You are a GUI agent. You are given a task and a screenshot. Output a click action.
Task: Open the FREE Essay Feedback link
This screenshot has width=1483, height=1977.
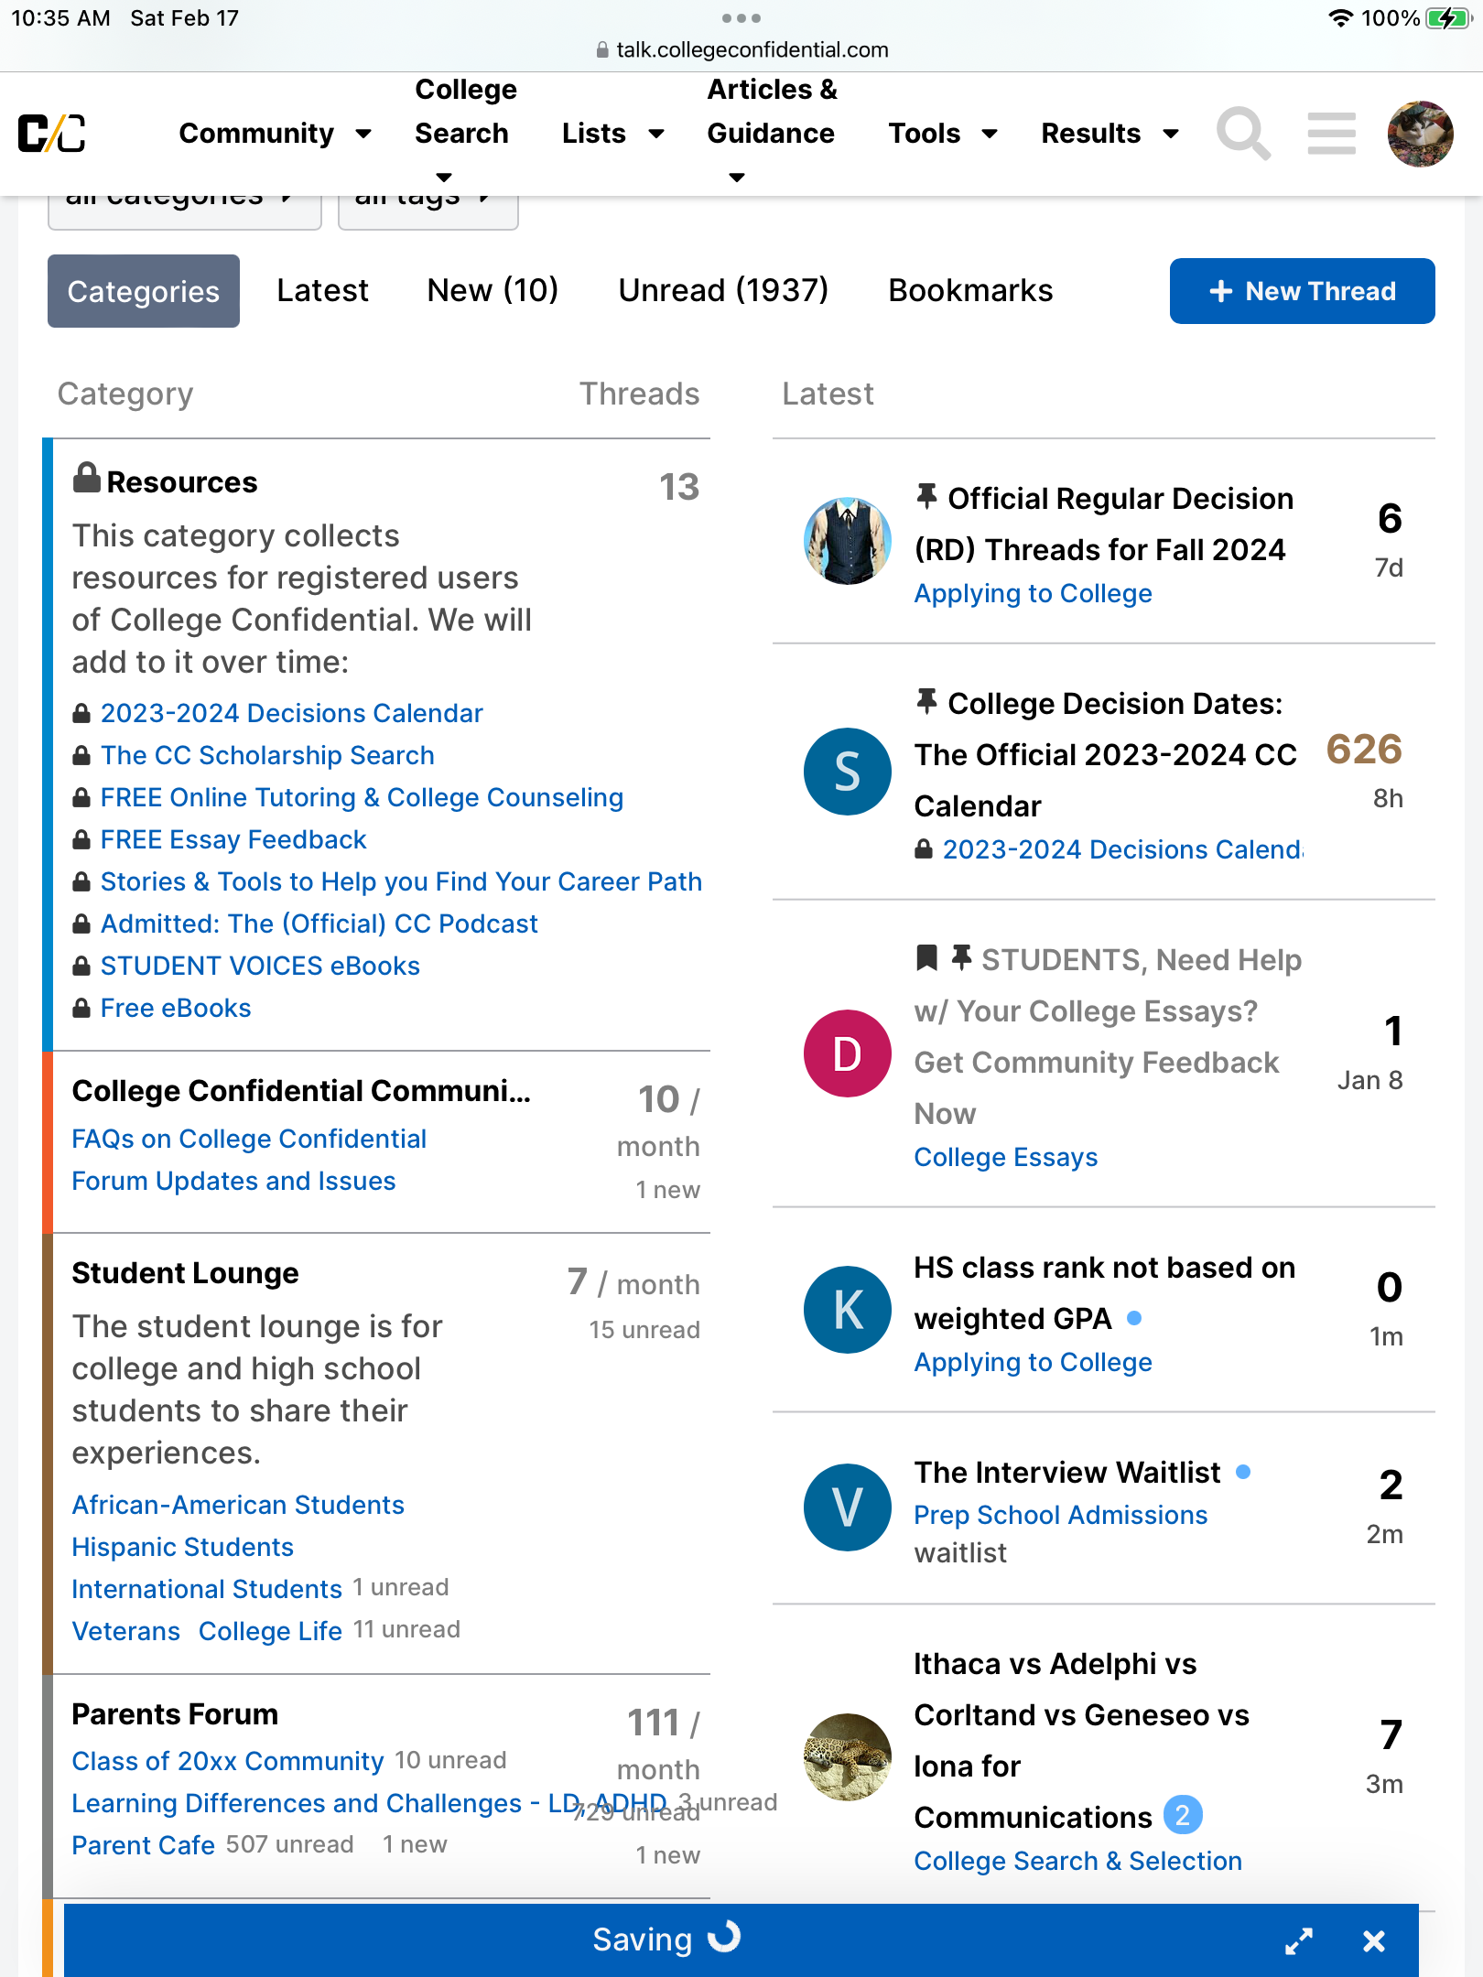[x=233, y=839]
